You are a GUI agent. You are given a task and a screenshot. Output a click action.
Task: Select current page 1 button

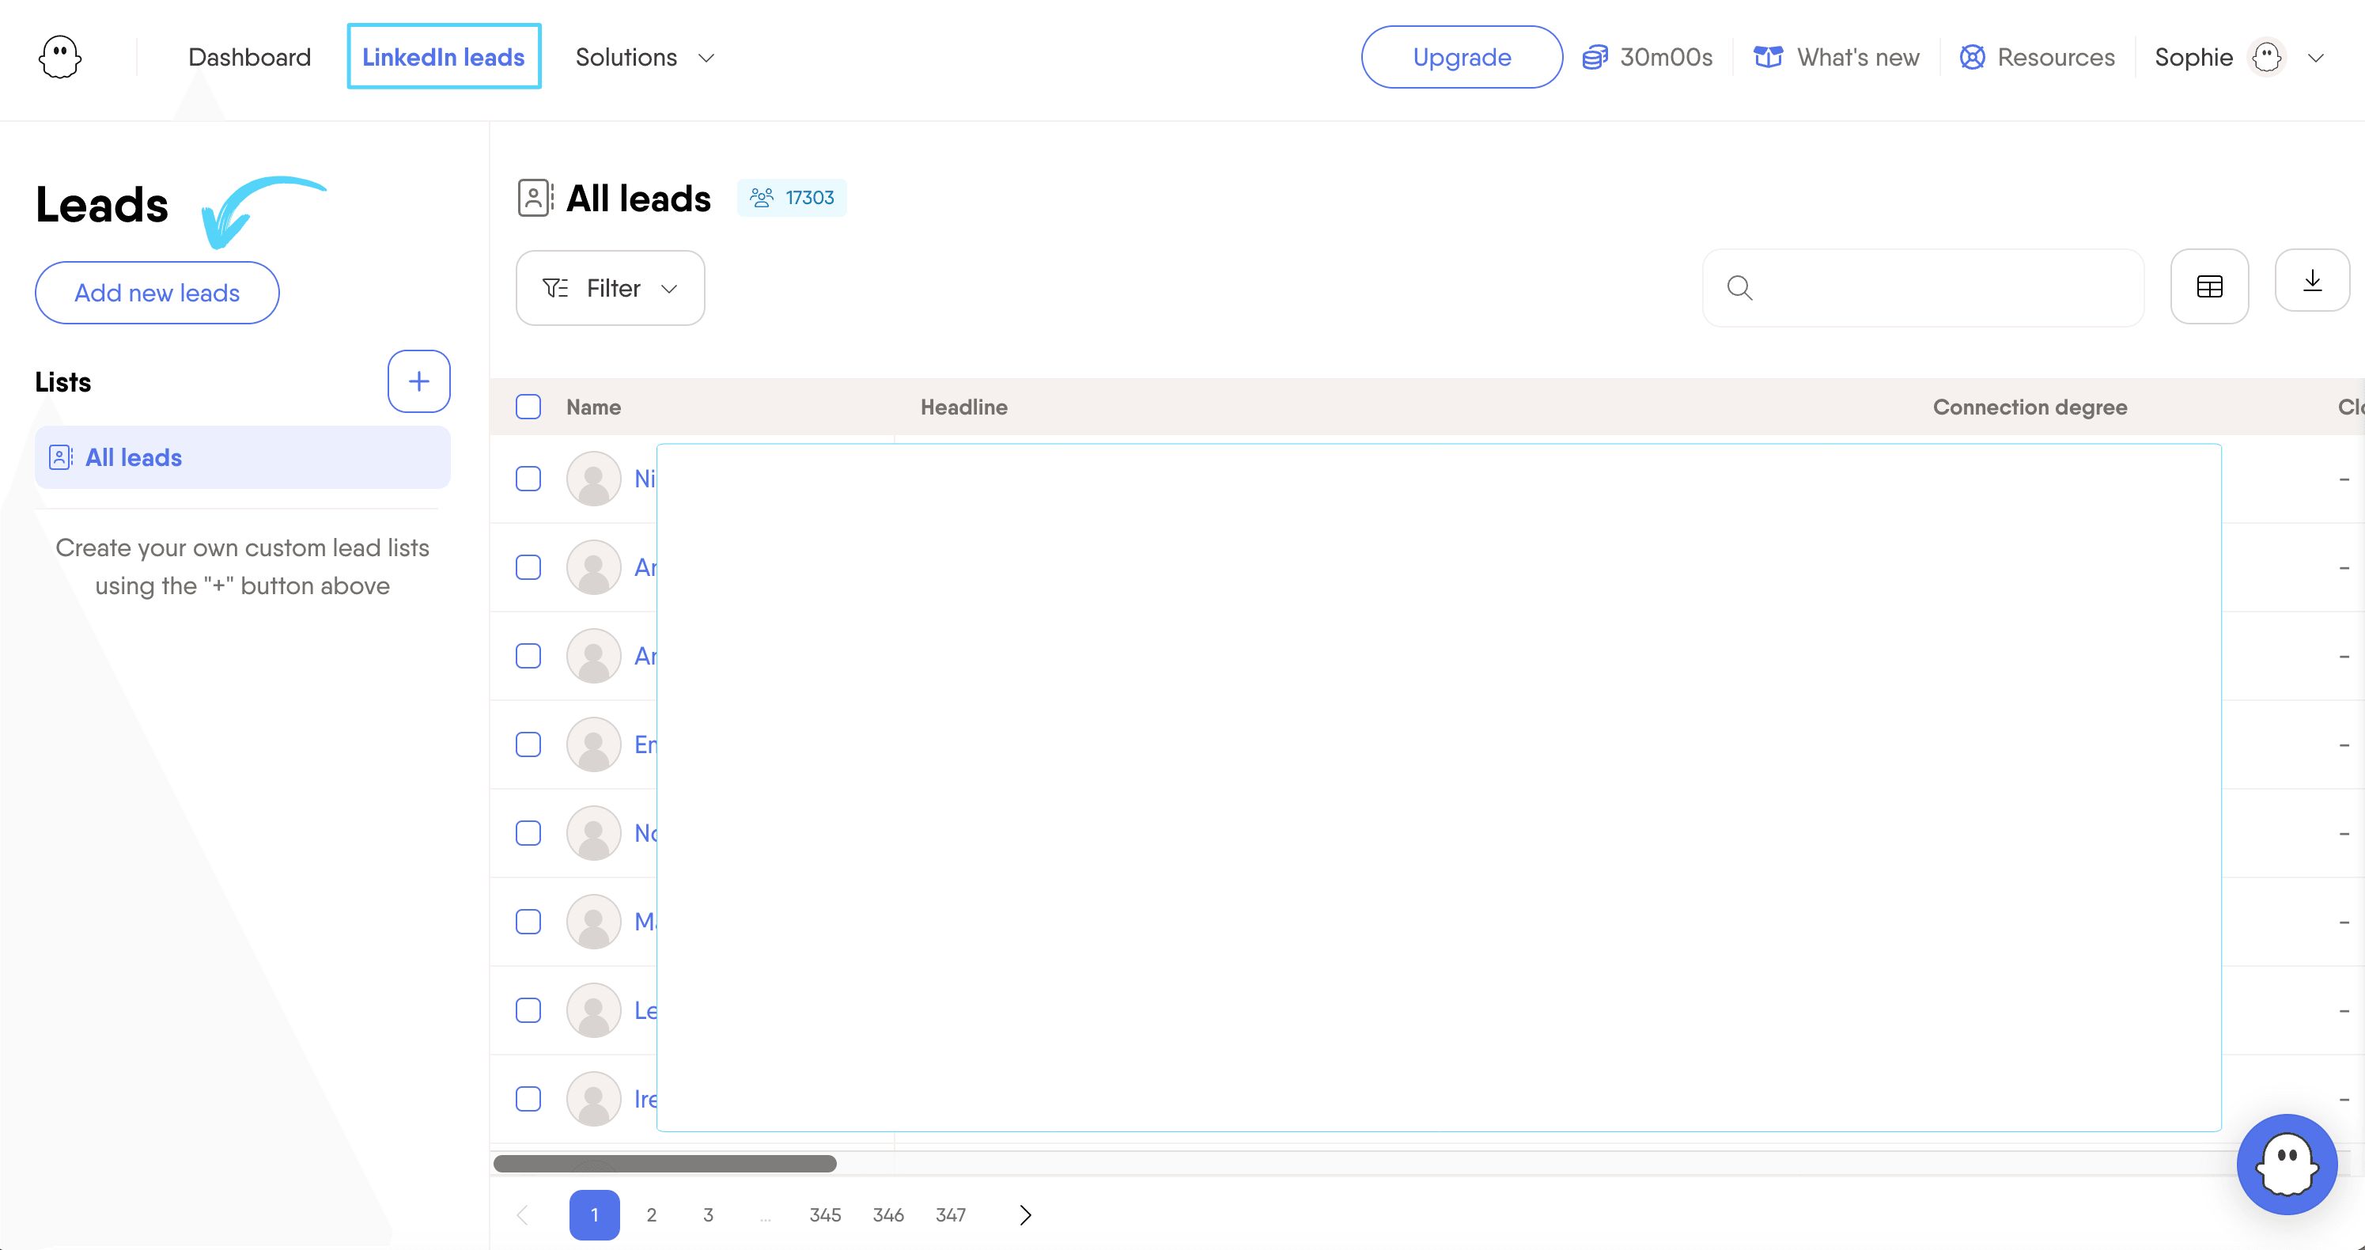594,1215
